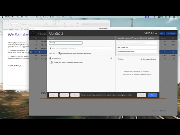Click the lock icon in We Sell Art title bar
Screen dimensions: 180x135
109,21
